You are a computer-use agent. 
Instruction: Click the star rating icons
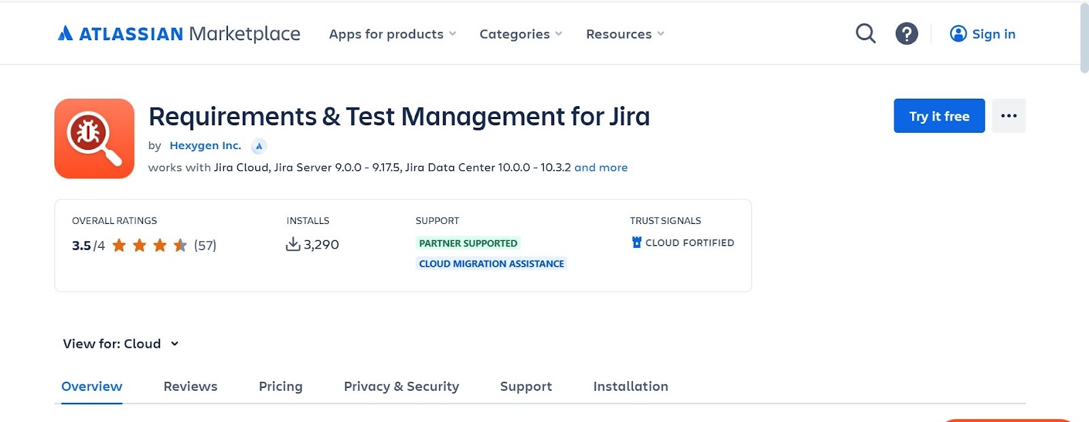pos(150,245)
